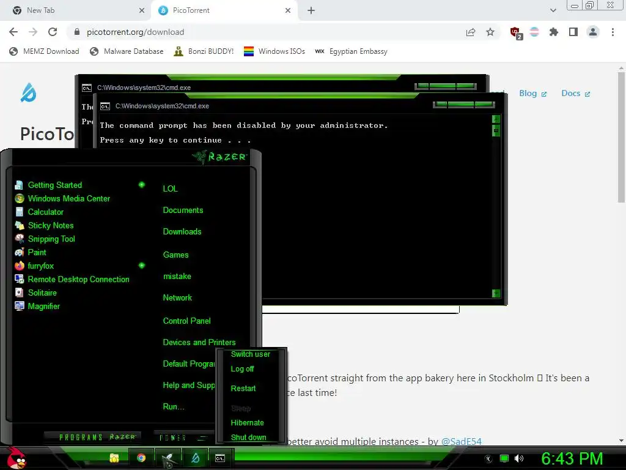
Task: Open MEMZ Download bookmark
Action: (x=44, y=51)
